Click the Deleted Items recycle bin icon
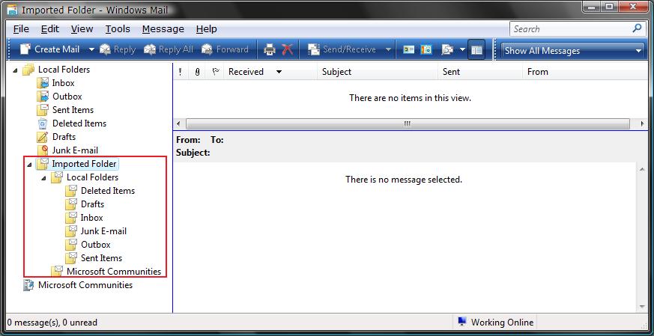The image size is (654, 336). click(43, 123)
